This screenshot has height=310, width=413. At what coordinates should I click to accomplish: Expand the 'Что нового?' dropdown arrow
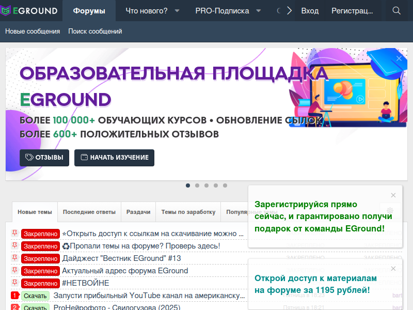tap(177, 11)
